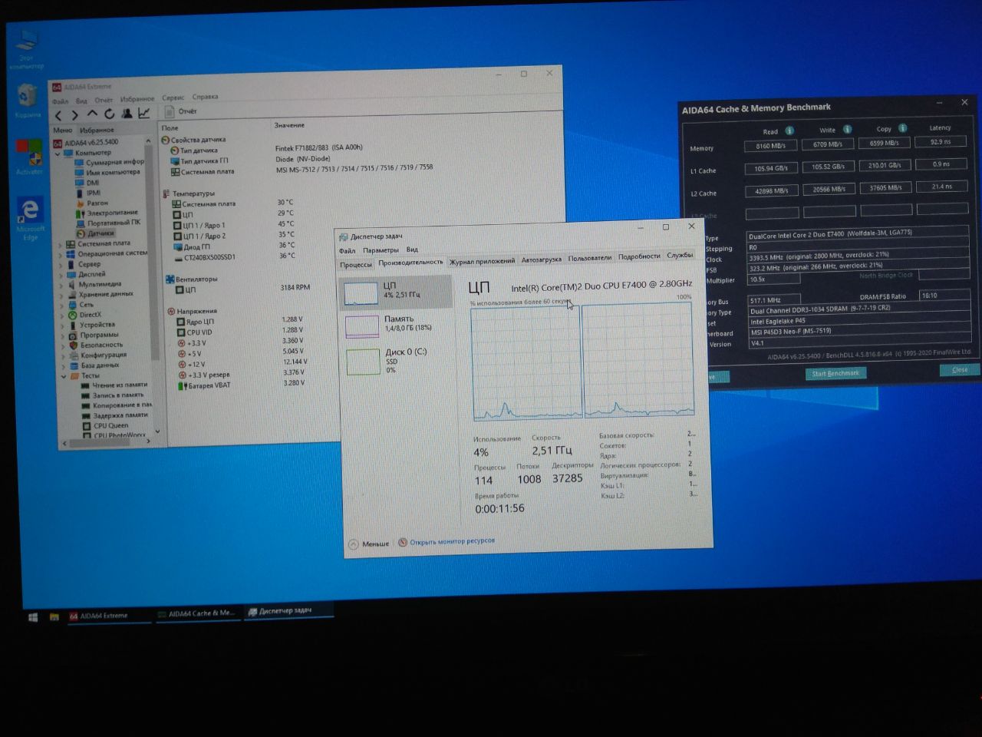Click the Write info icon in benchmark window
Viewport: 982px width, 737px height.
847,129
